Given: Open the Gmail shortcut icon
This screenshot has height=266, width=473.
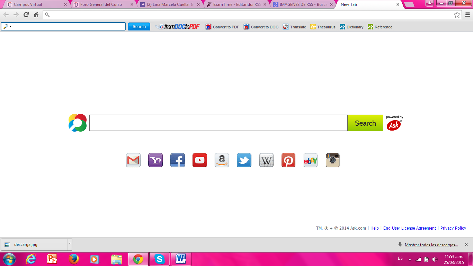Looking at the screenshot, I should tap(133, 160).
